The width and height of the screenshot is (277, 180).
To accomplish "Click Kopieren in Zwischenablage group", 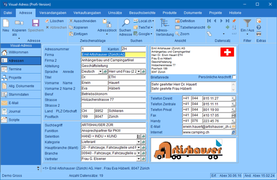I will pyautogui.click(x=78, y=27).
